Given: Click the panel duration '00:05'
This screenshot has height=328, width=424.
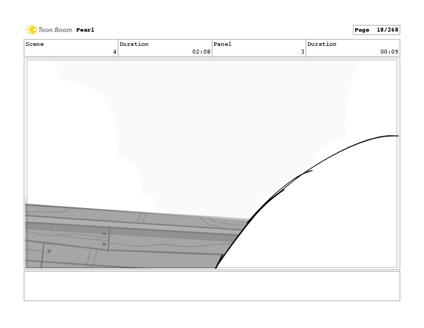Looking at the screenshot, I should 389,52.
